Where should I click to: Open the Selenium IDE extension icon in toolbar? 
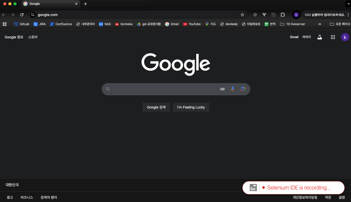(x=273, y=15)
